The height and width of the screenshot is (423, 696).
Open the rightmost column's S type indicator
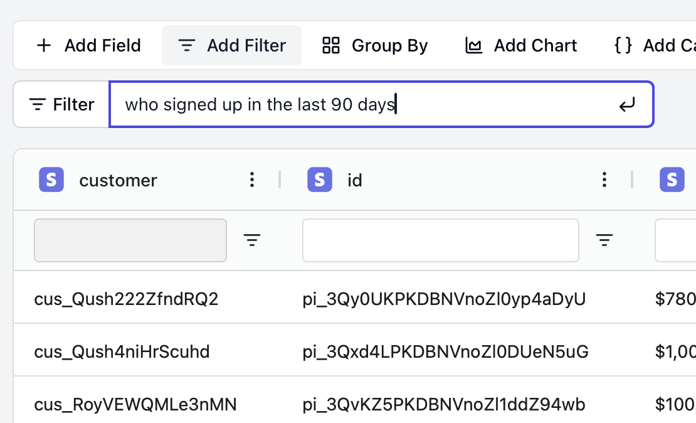[672, 179]
